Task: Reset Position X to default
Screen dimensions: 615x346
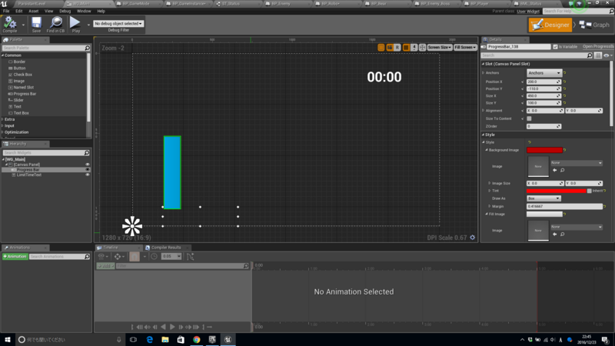Action: (x=565, y=82)
